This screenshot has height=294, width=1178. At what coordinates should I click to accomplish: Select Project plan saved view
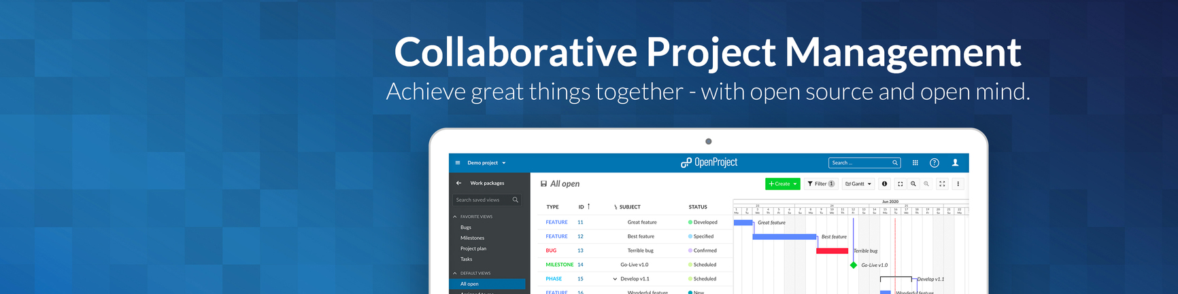pos(473,249)
